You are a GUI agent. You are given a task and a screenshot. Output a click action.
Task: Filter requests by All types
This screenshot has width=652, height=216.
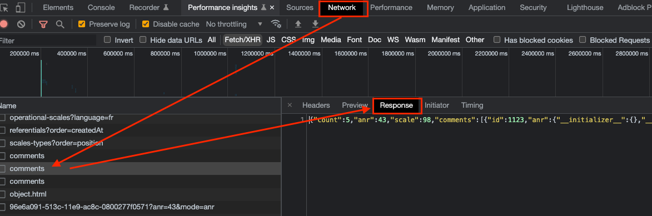212,40
